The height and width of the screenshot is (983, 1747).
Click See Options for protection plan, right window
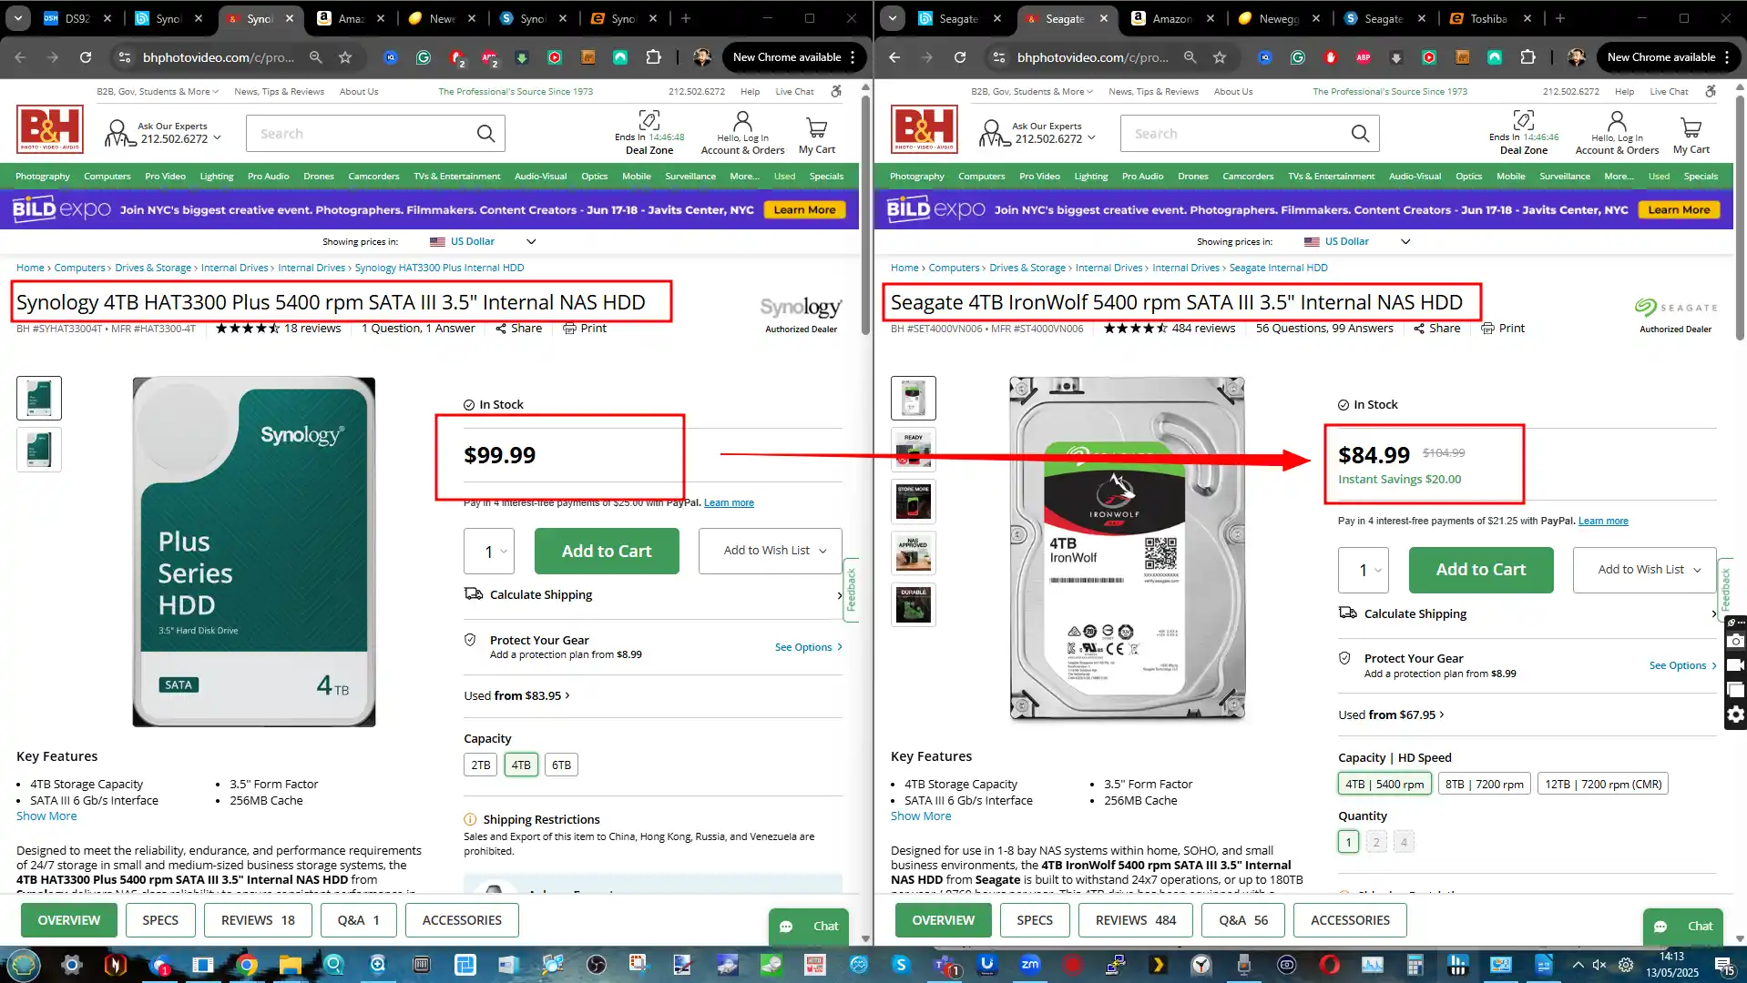(x=1683, y=666)
